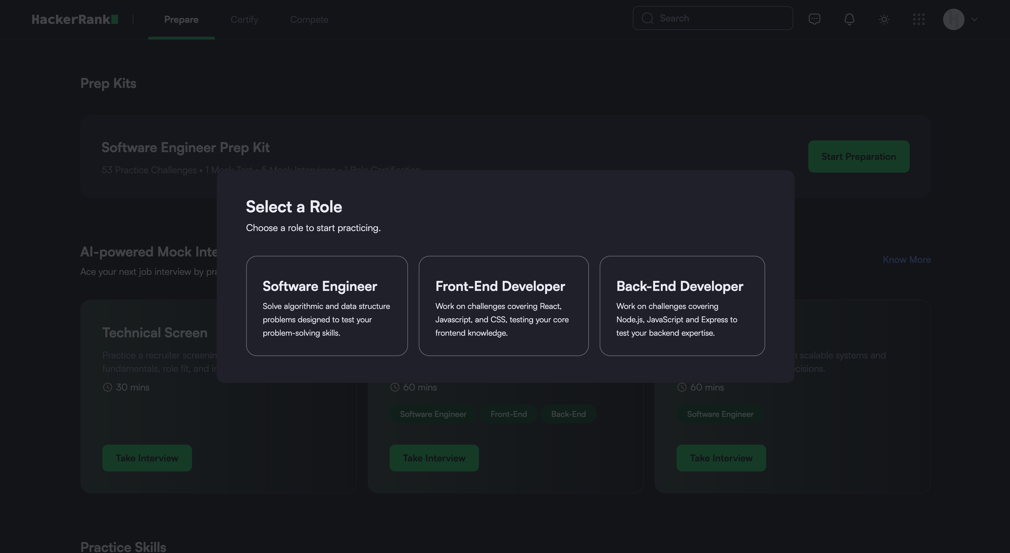Screen dimensions: 1010x553
Task: Open the Certify tab
Action: (244, 20)
